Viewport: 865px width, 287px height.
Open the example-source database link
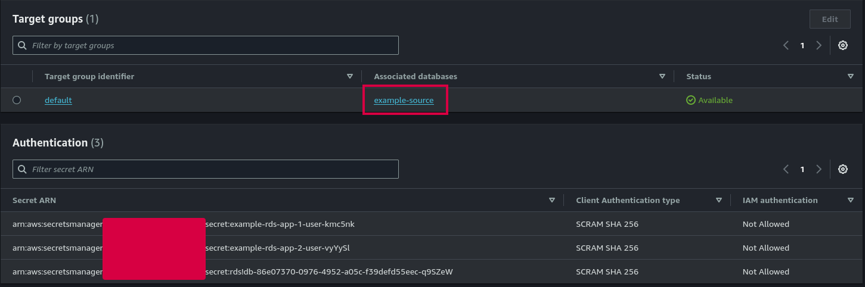pyautogui.click(x=404, y=100)
